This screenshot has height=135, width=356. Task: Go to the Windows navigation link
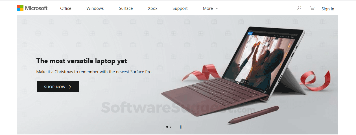[95, 8]
